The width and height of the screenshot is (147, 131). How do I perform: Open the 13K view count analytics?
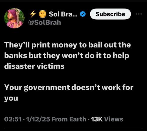click(97, 119)
